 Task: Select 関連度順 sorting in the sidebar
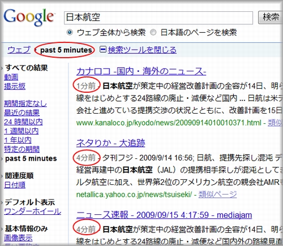coord(19,176)
